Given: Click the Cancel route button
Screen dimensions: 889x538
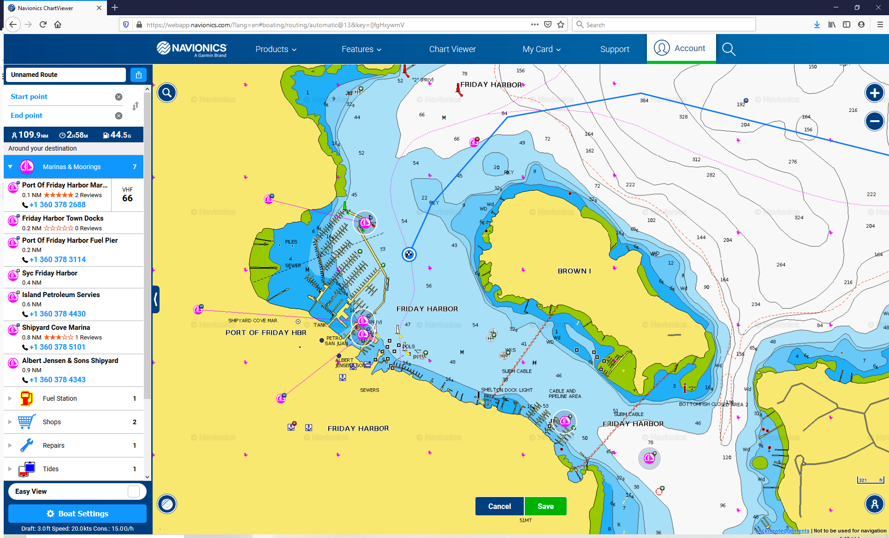Looking at the screenshot, I should click(x=499, y=506).
